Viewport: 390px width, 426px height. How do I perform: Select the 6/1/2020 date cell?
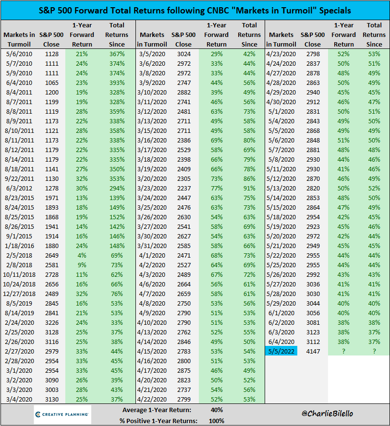pyautogui.click(x=281, y=313)
